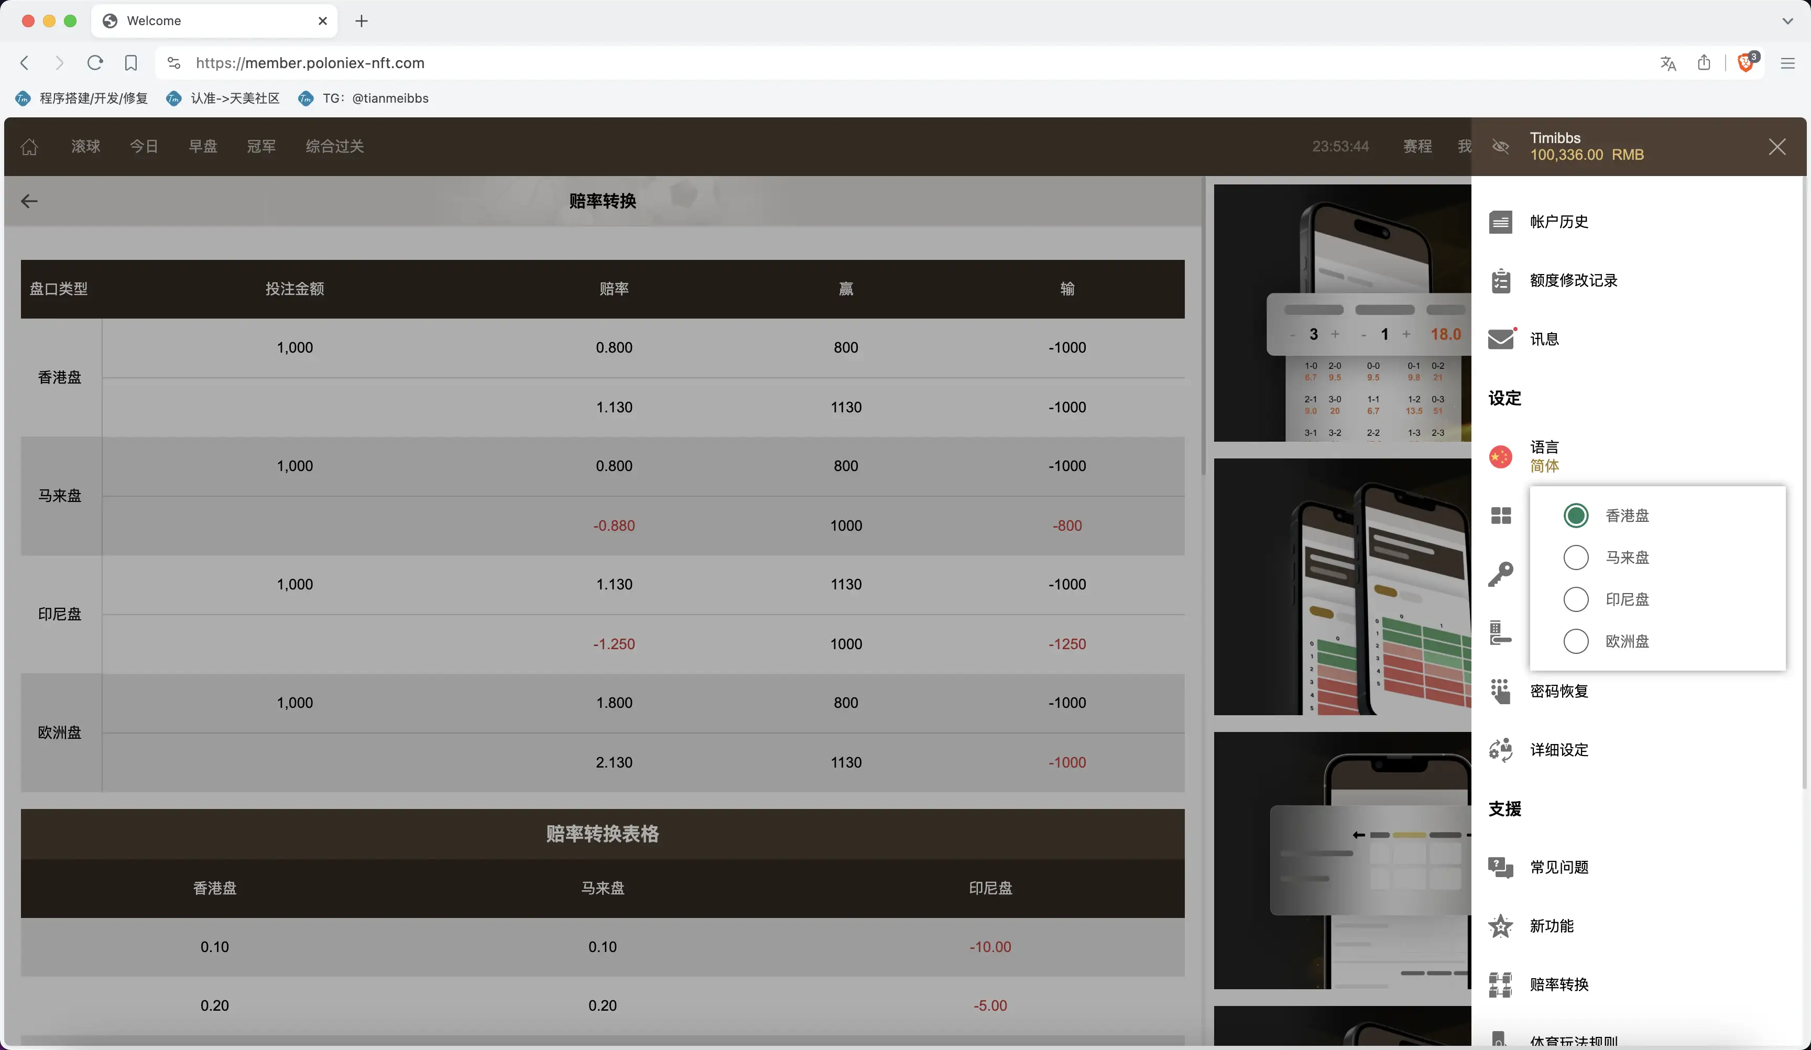Click the -10.00 value in 印尼盘 column
1811x1050 pixels.
[990, 947]
